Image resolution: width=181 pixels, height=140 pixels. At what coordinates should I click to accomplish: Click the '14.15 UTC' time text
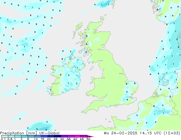point(150,133)
